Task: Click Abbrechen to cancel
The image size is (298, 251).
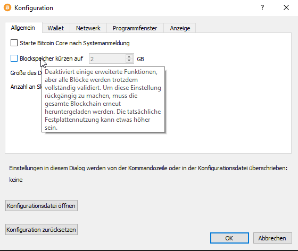Action: pyautogui.click(x=272, y=238)
